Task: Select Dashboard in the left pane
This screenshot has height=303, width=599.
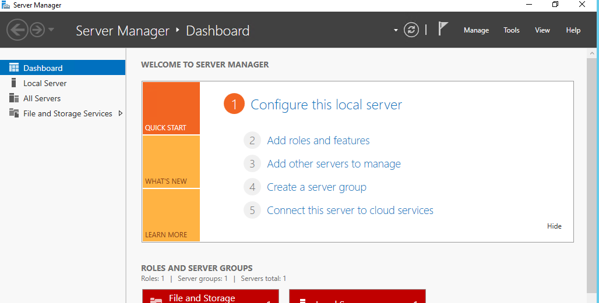Action: coord(63,68)
